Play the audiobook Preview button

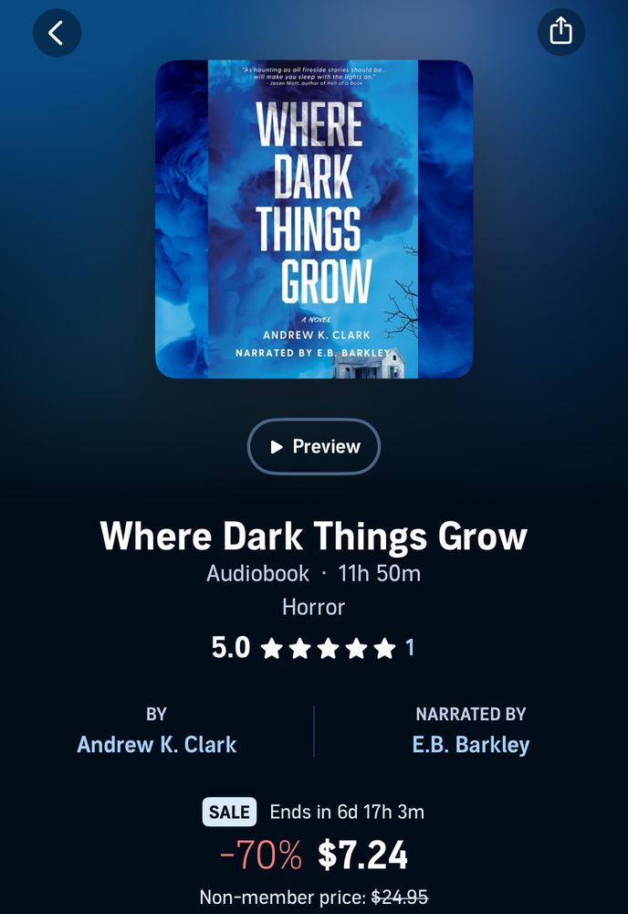click(314, 447)
